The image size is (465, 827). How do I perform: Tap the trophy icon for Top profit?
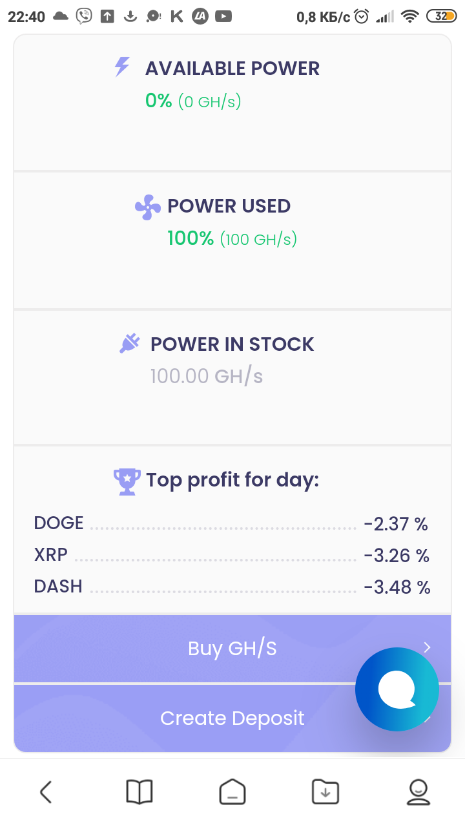(127, 481)
